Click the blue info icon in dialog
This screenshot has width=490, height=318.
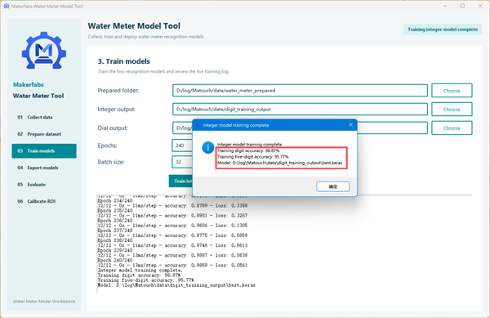(207, 148)
